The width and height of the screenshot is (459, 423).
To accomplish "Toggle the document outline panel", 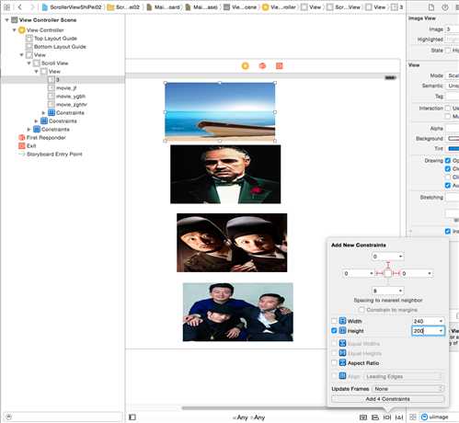I will pos(132,417).
